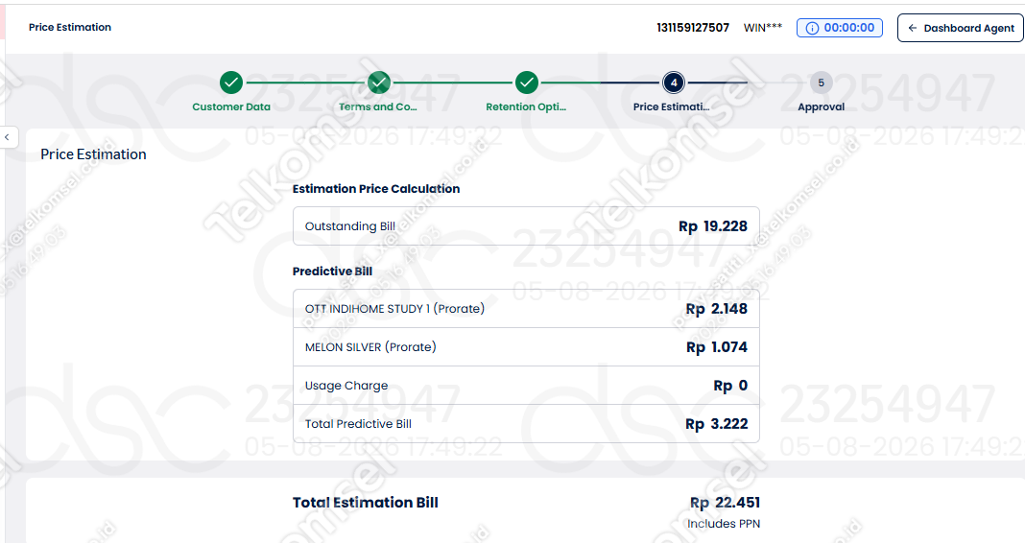Select step 5 Approval circle
1025x543 pixels.
(x=821, y=83)
